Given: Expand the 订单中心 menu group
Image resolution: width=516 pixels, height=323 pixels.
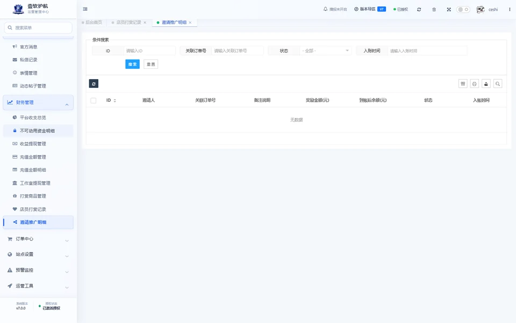Looking at the screenshot, I should pos(38,239).
